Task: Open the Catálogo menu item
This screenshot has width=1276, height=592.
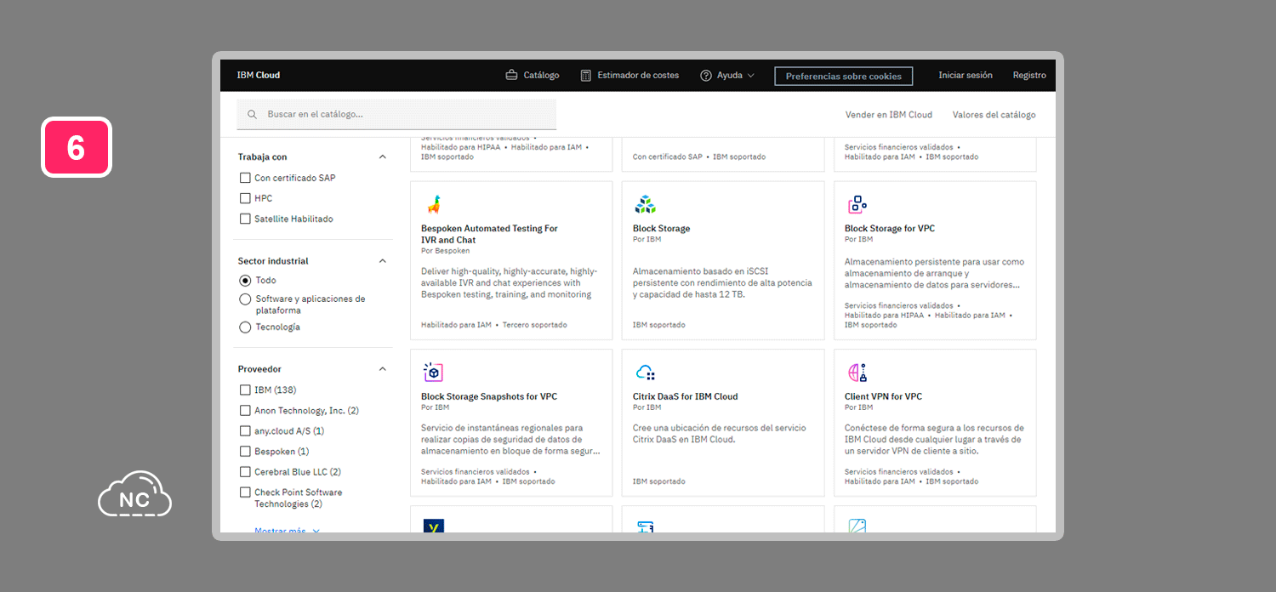Action: tap(533, 76)
